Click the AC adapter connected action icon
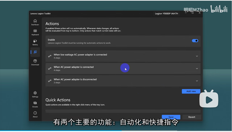 (x=50, y=69)
